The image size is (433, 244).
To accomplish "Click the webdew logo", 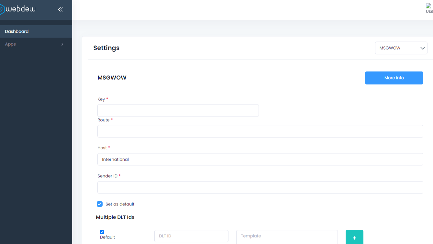I will tap(17, 9).
